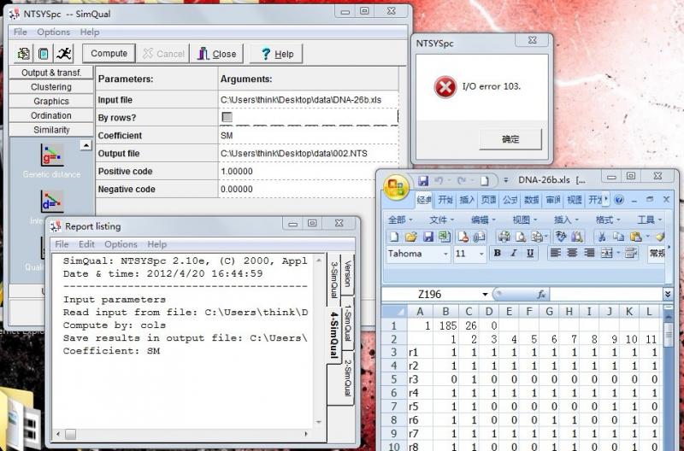Image resolution: width=684 pixels, height=451 pixels.
Task: Open File menu in NTSYSpc SimQual window
Action: [20, 32]
